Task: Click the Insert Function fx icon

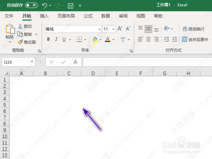Action: (x=75, y=62)
